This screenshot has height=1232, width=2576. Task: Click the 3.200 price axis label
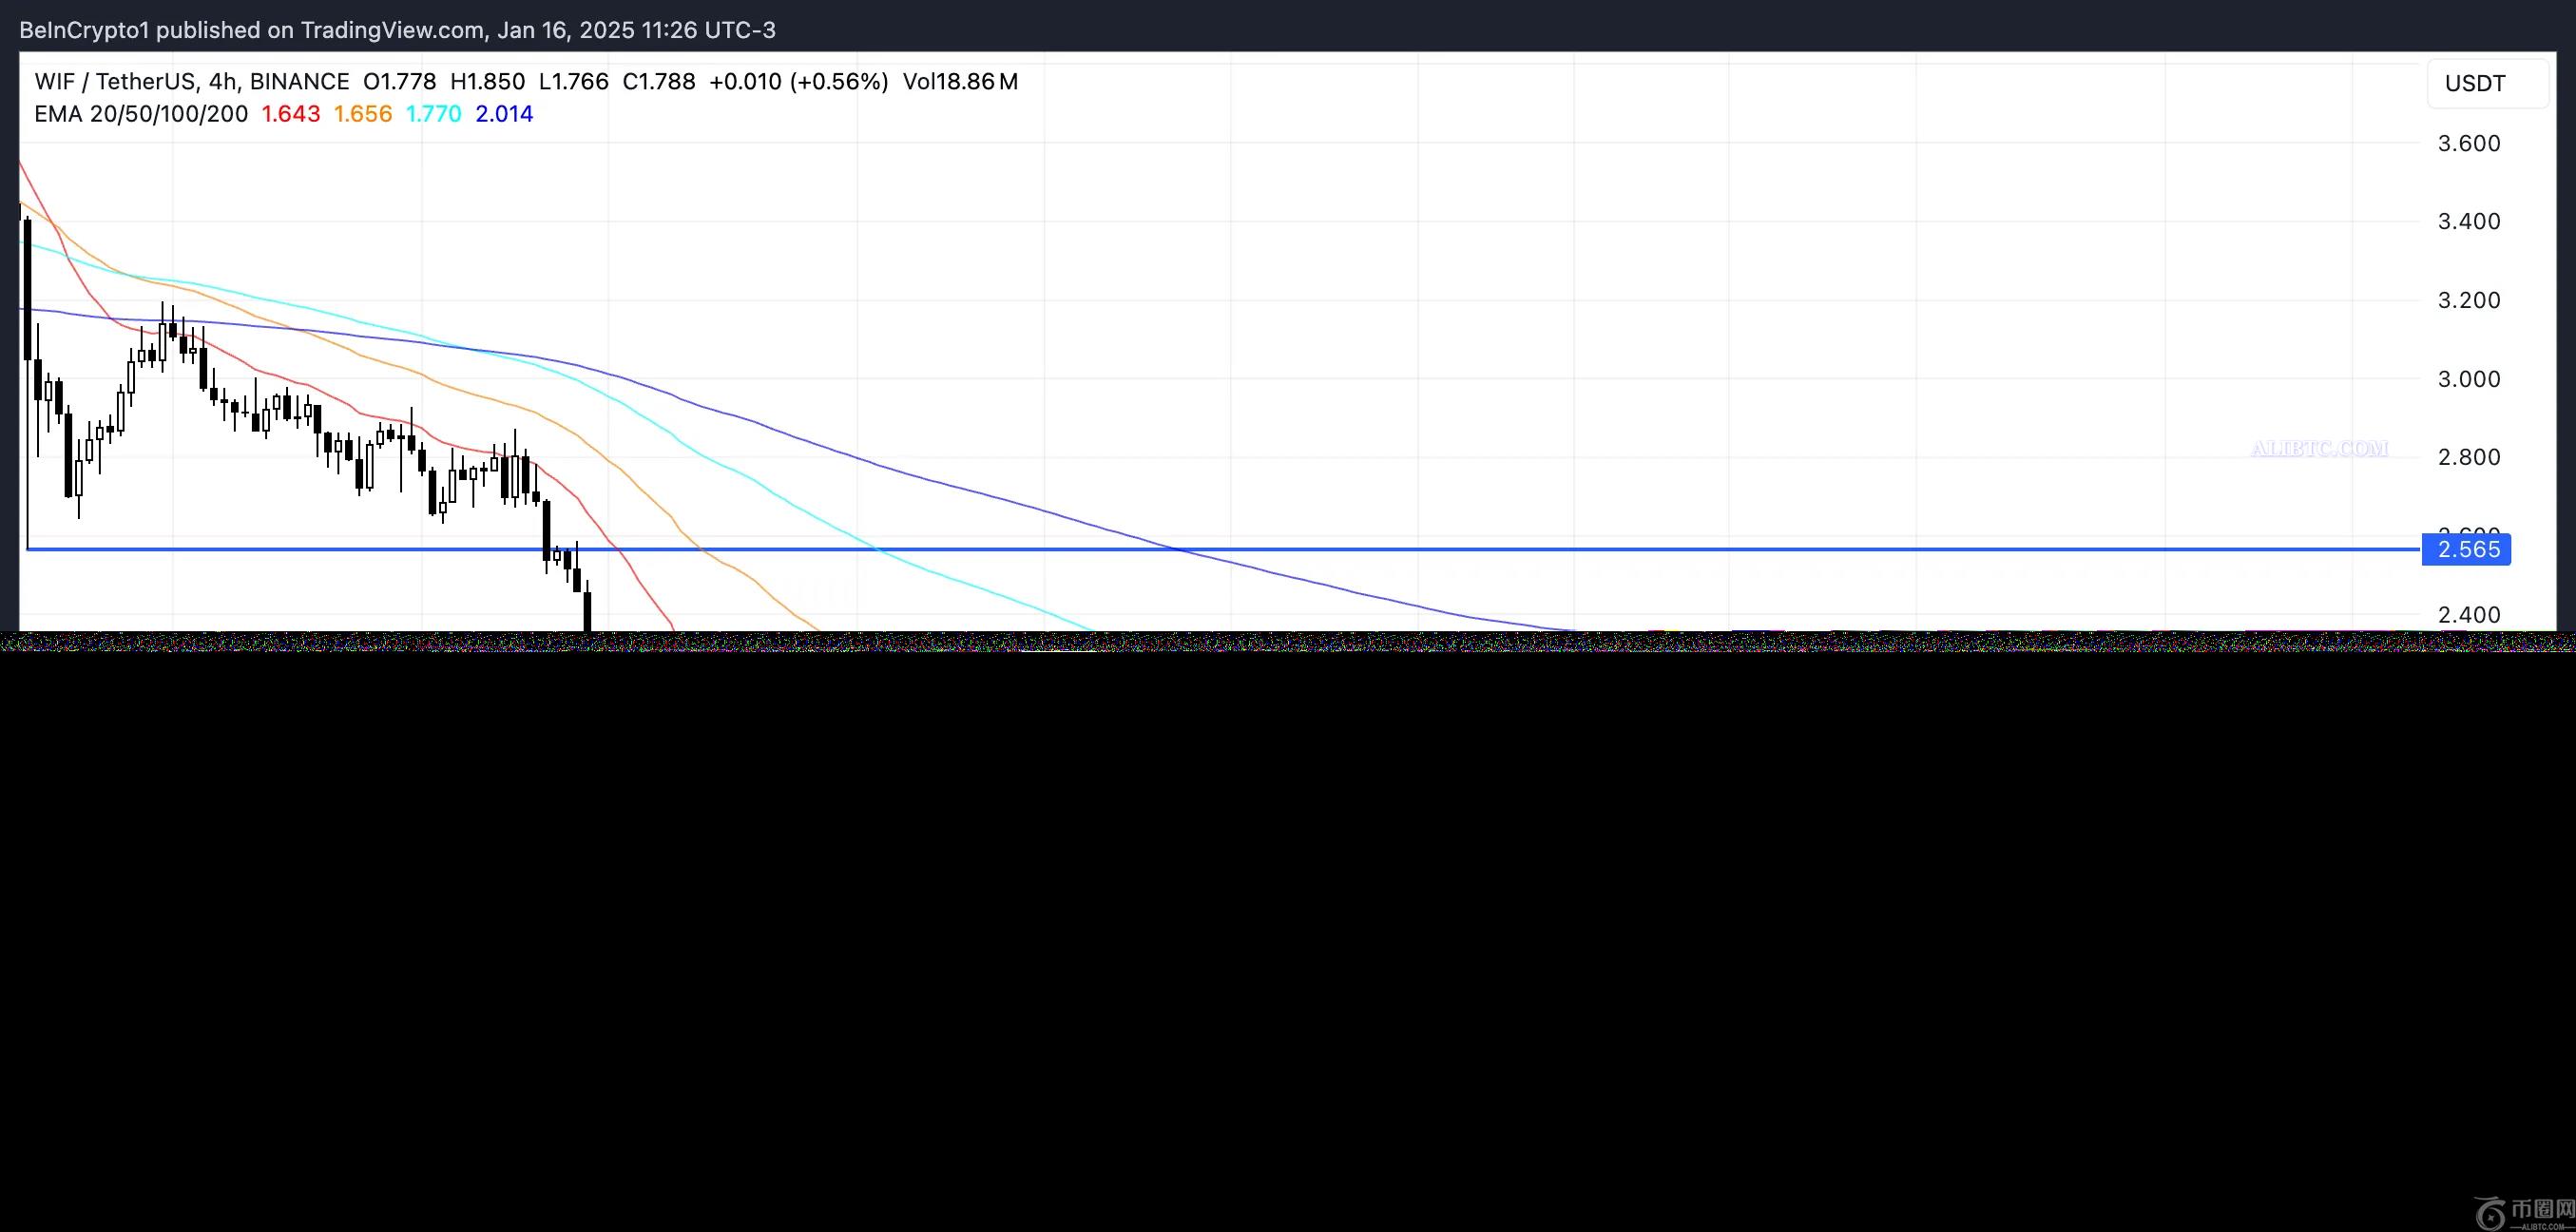(2469, 300)
